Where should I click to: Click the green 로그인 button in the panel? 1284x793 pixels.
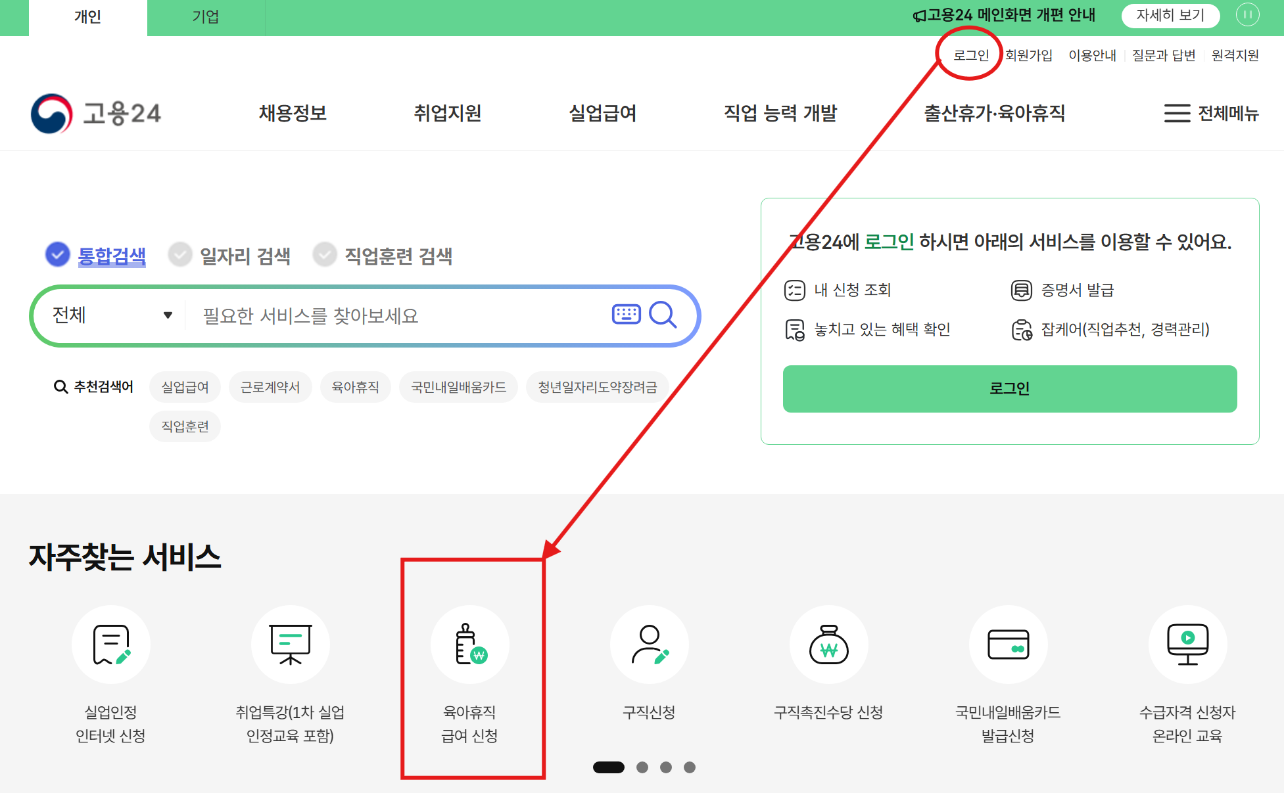(1009, 388)
